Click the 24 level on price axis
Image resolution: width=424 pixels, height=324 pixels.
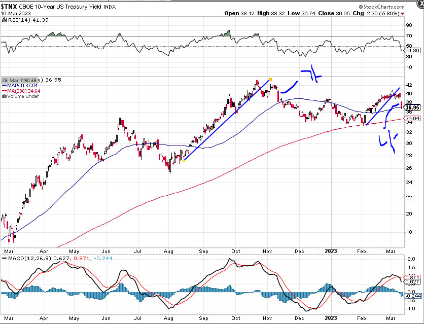pyautogui.click(x=409, y=182)
